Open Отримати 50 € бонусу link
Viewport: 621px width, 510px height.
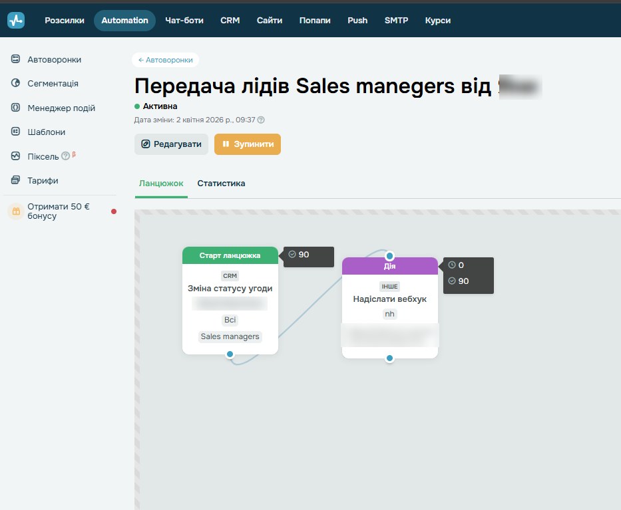click(x=58, y=211)
